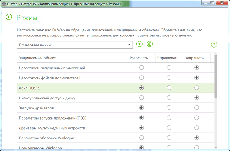The height and width of the screenshot is (151, 230).
Task: Set Параметры оболочки Winlogon to Спрашивать
Action: point(169,138)
